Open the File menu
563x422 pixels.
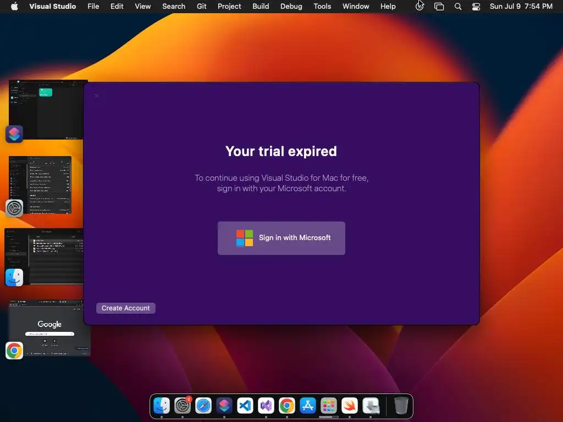[x=93, y=6]
